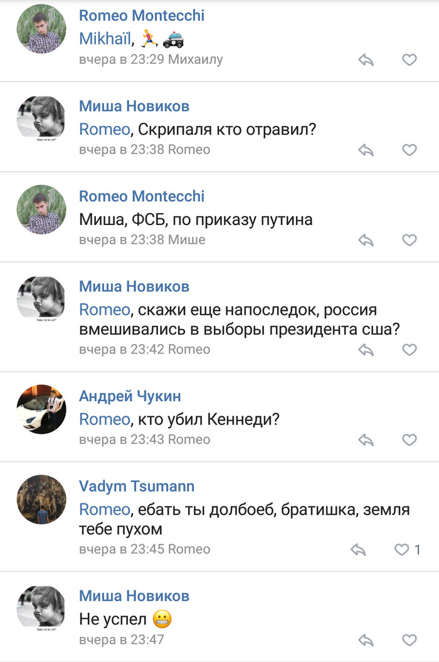439x662 pixels.
Task: Reply to the выборы президента сша comment
Action: pos(366,350)
